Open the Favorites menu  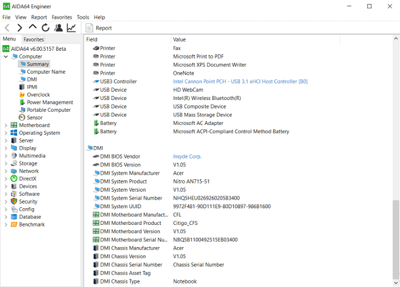[x=62, y=17]
